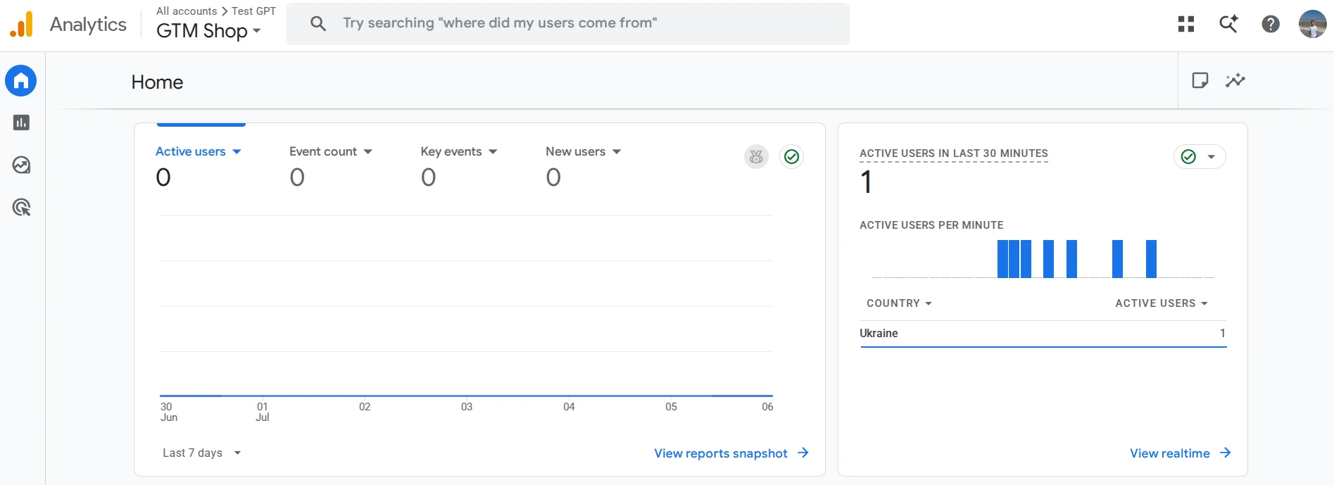Open the Help question mark icon

[1271, 24]
